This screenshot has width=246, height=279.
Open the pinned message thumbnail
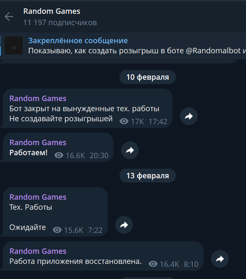pos(14,46)
